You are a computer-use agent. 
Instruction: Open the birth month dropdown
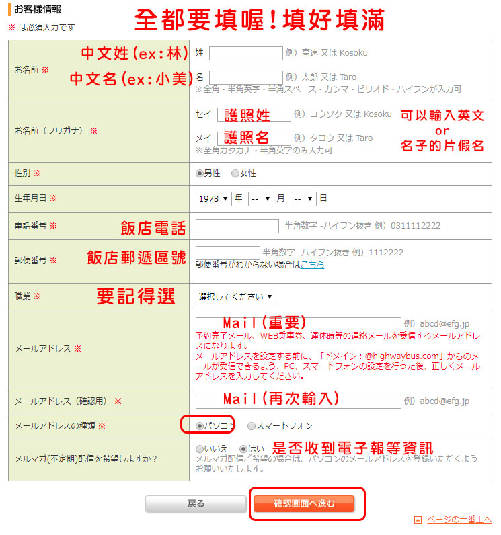261,199
